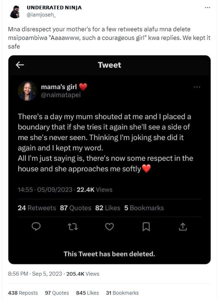Click the retweet icon in the screenshot

(72, 227)
